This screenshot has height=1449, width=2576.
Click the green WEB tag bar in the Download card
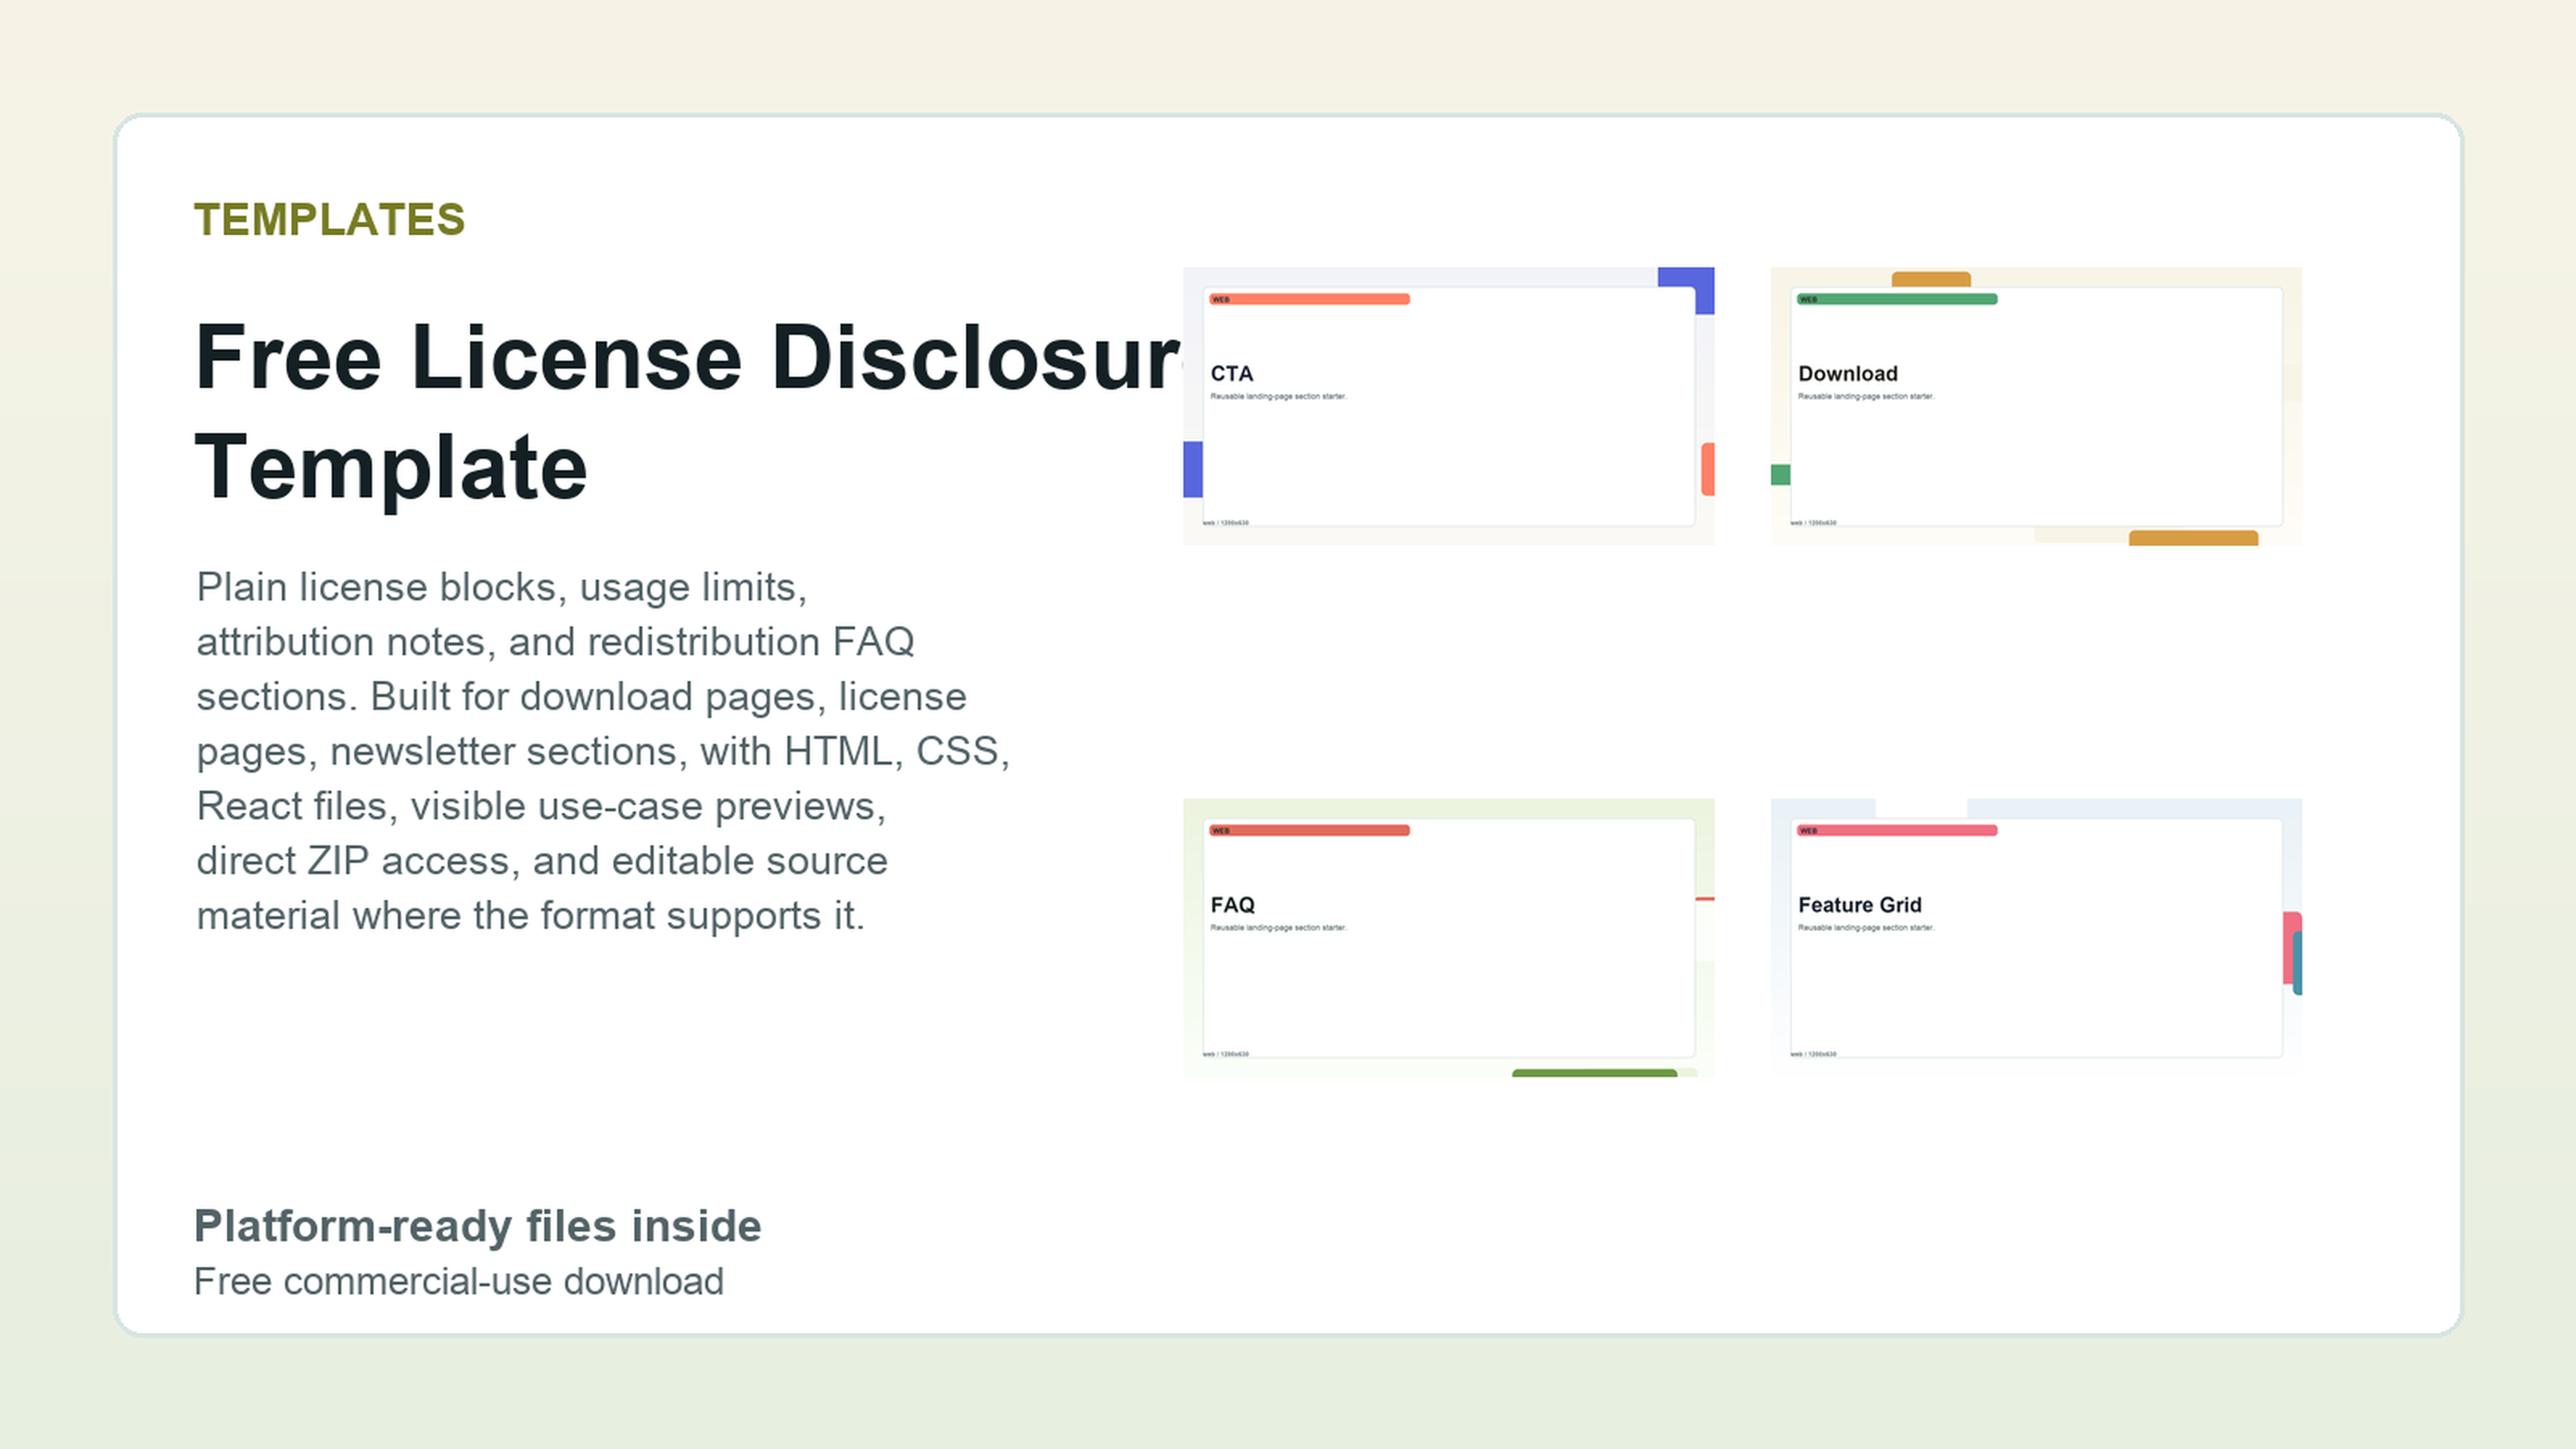coord(1897,299)
